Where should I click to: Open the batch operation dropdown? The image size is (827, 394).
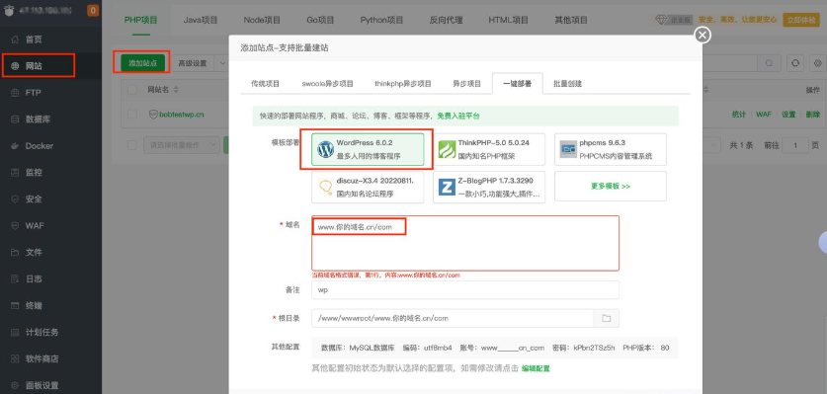182,144
